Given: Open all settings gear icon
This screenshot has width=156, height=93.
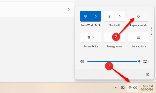Looking at the screenshot, I should 148,74.
